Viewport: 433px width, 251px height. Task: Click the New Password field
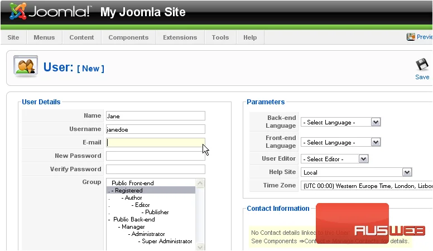156,156
